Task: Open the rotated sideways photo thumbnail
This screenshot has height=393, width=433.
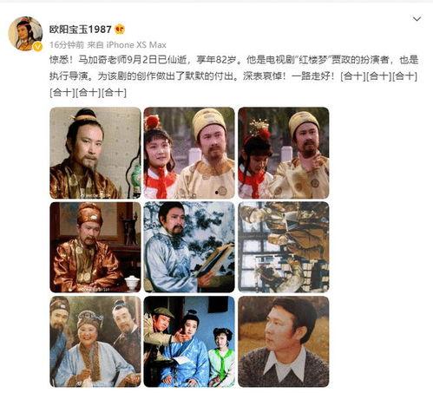Action: (x=284, y=247)
